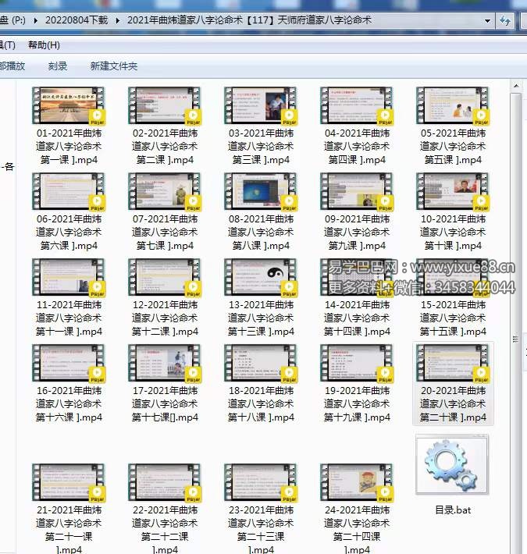Click the 07 第七课 video thumbnail icon
Screen dimensions: 527x554
point(165,191)
